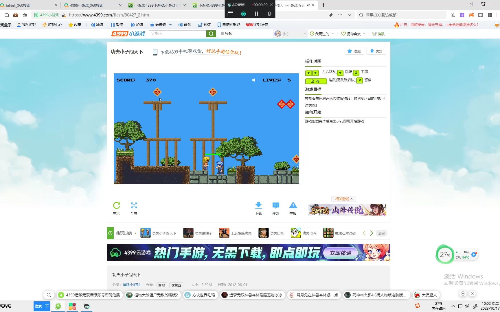Click the 换肤 skin change link
The image size is (500, 312).
[378, 34]
